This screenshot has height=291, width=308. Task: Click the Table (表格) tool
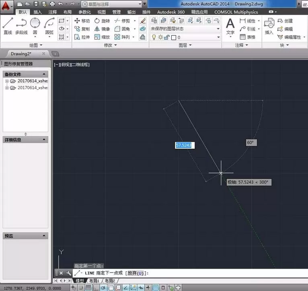[248, 37]
